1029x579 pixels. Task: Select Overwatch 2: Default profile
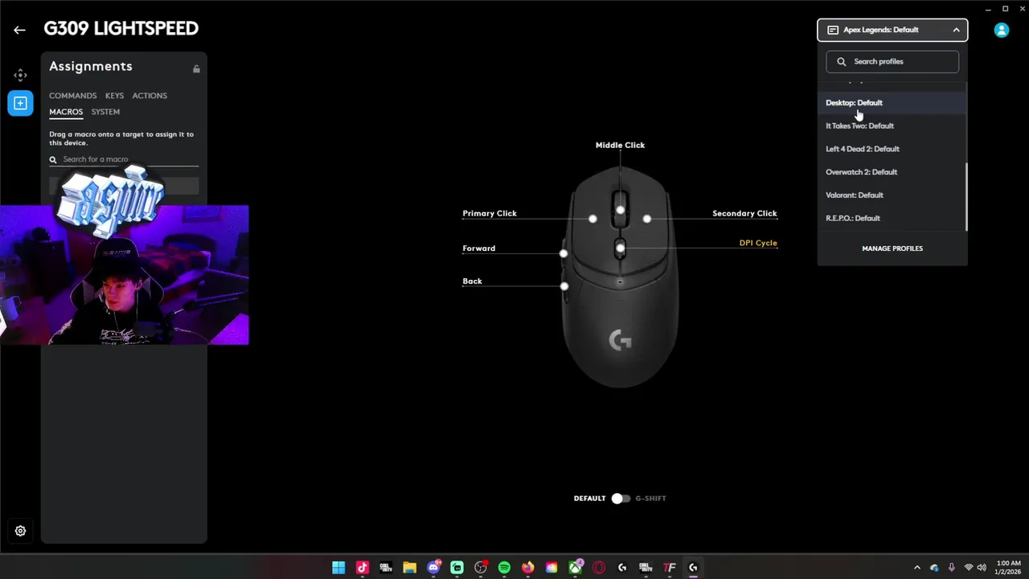click(892, 172)
